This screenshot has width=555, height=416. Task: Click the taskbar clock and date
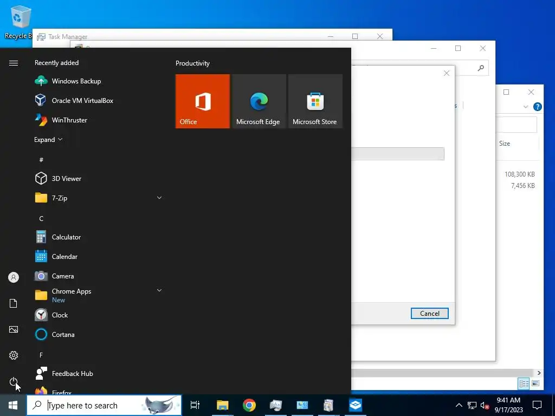coord(508,405)
